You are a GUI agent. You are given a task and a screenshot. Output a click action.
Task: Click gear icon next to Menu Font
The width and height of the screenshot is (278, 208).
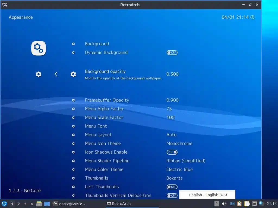73,126
